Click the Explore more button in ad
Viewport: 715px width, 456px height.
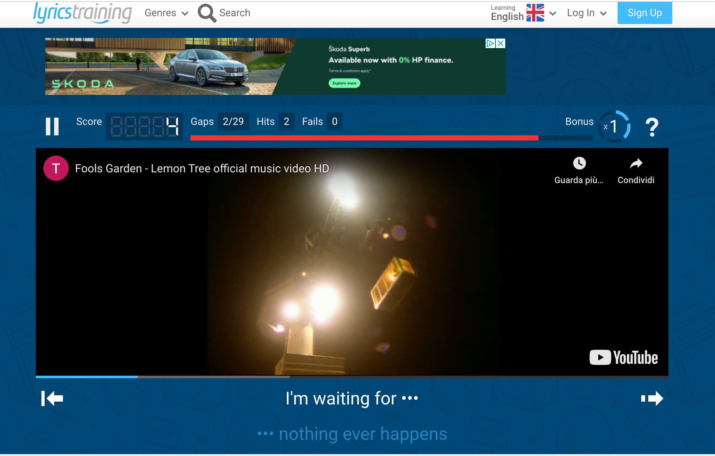[344, 83]
